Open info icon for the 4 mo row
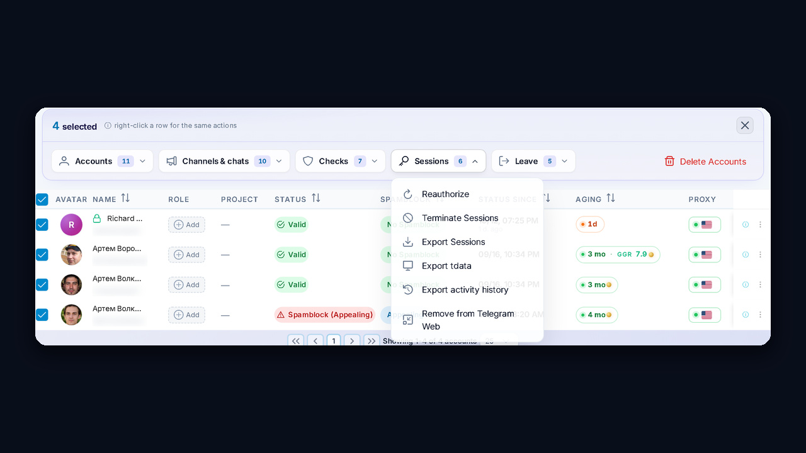The width and height of the screenshot is (806, 453). point(746,315)
